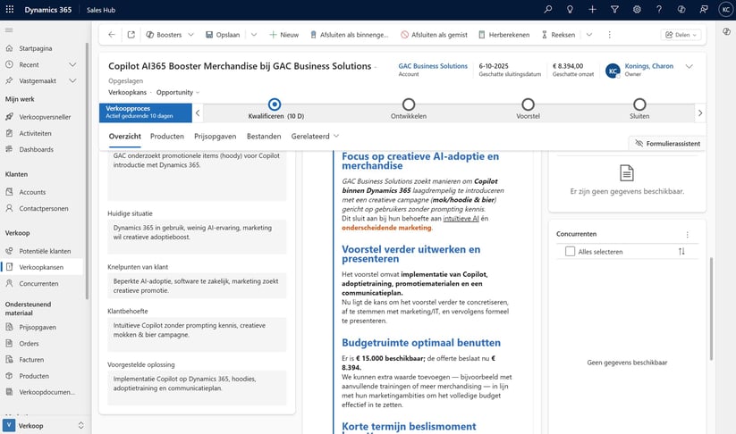
Task: Click the Concurrenten sort icon
Action: [681, 252]
